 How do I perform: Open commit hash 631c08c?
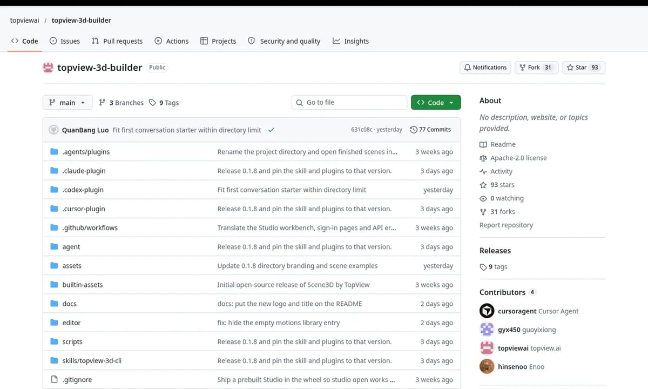pos(362,130)
